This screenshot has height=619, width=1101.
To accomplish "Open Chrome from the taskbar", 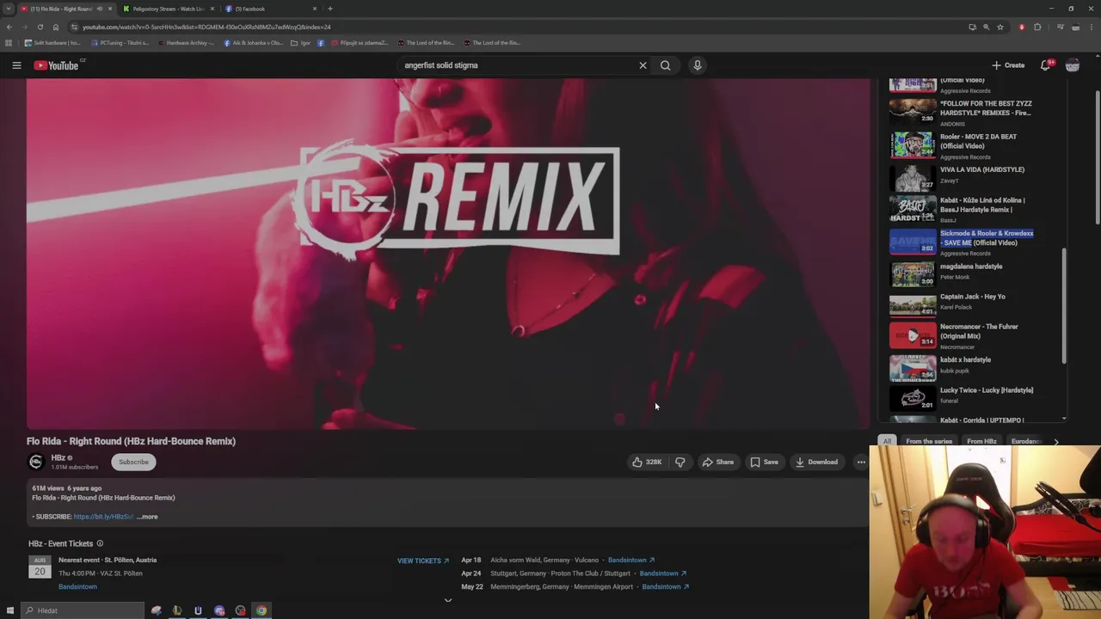I will click(261, 610).
